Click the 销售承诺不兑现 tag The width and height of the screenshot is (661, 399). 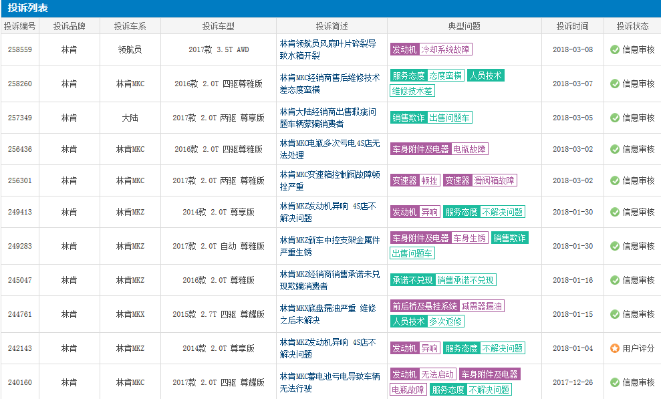pos(465,280)
